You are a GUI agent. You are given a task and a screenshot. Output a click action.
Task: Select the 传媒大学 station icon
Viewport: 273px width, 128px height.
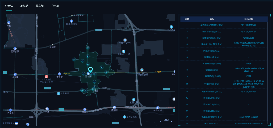point(158,108)
